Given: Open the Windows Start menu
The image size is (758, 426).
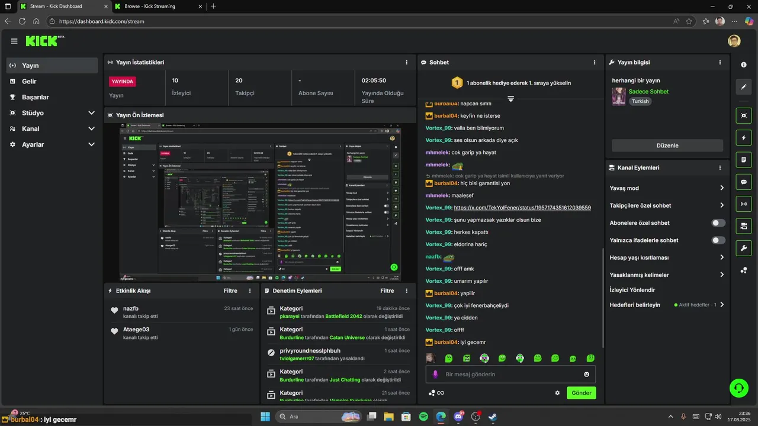Looking at the screenshot, I should click(265, 417).
